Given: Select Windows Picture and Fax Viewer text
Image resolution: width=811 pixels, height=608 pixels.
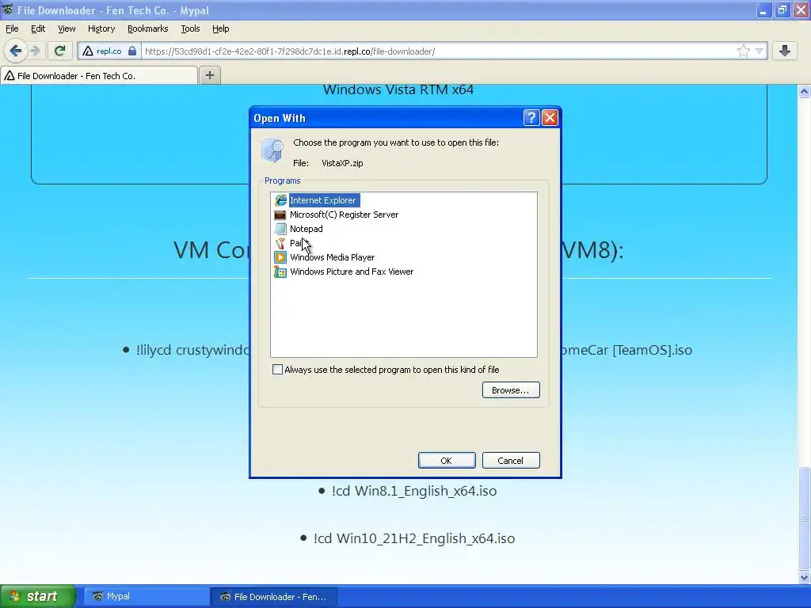Looking at the screenshot, I should click(x=352, y=272).
